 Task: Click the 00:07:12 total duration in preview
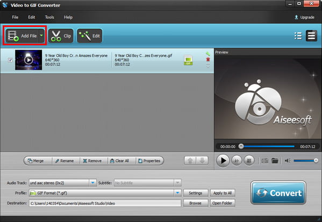tap(307, 147)
